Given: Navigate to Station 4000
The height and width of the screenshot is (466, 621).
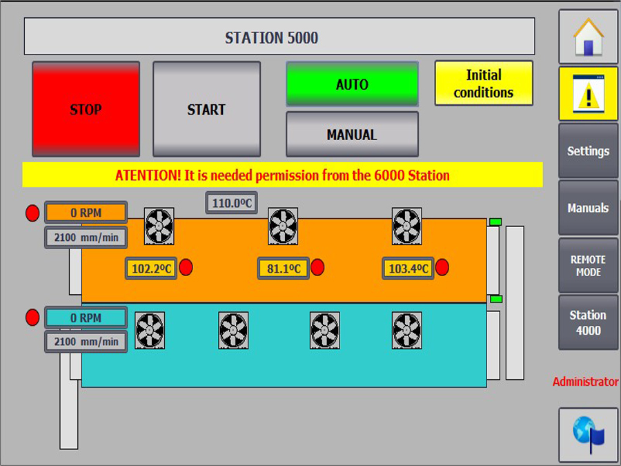Looking at the screenshot, I should [588, 322].
